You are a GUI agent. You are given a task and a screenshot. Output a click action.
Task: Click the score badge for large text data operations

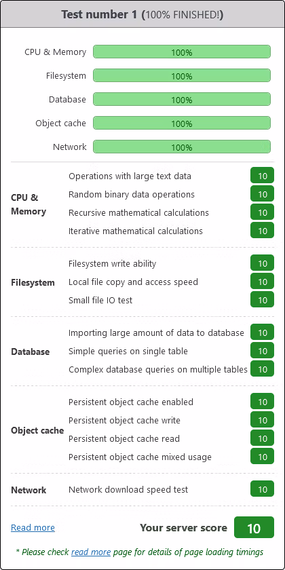pos(262,176)
